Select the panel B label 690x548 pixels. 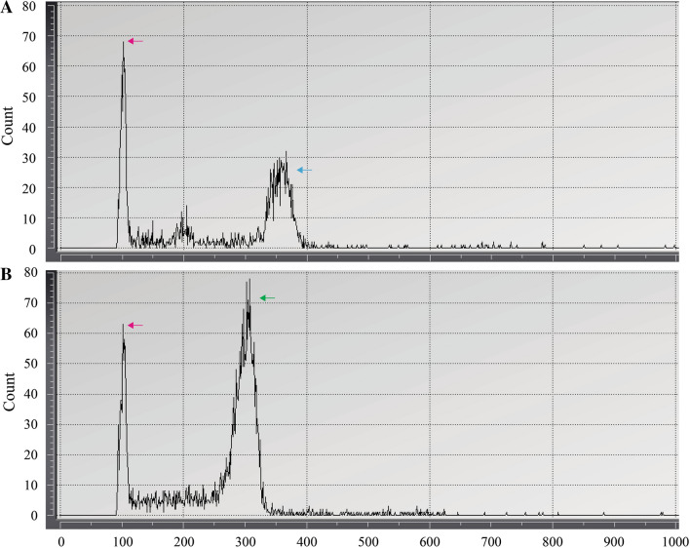8,274
